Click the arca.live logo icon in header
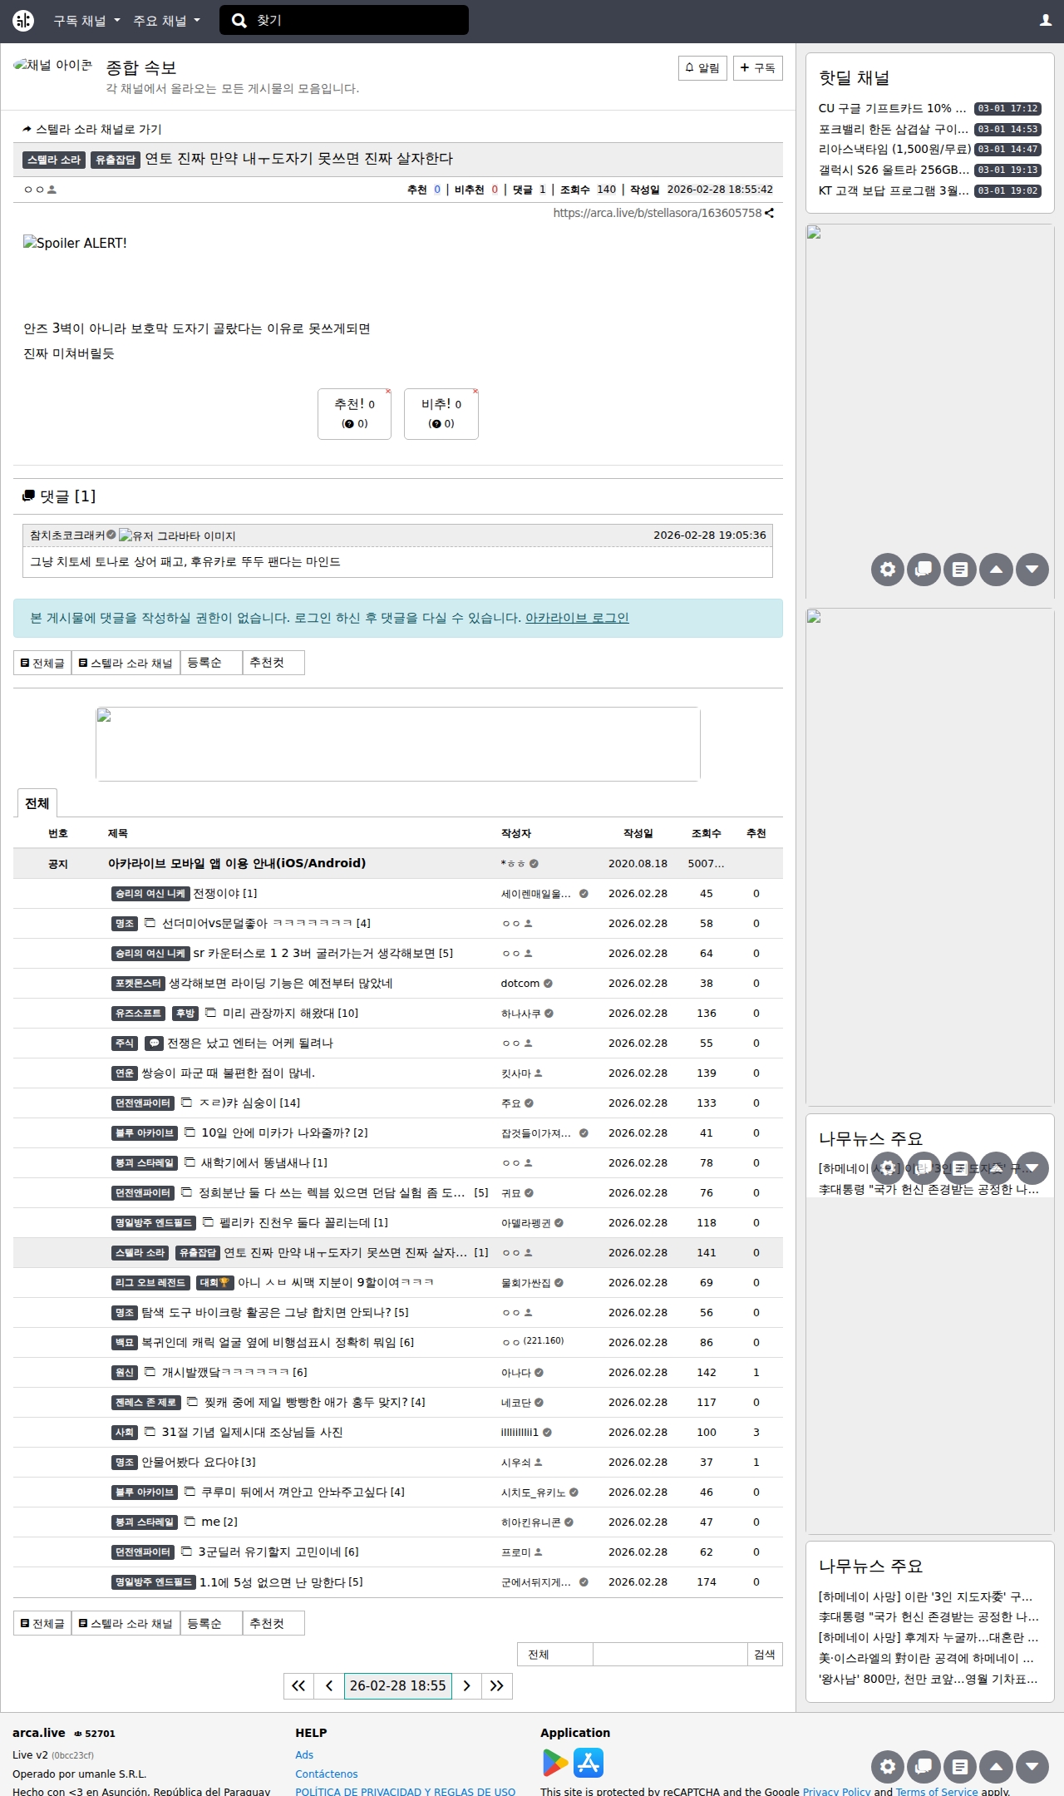The height and width of the screenshot is (1796, 1064). [23, 21]
